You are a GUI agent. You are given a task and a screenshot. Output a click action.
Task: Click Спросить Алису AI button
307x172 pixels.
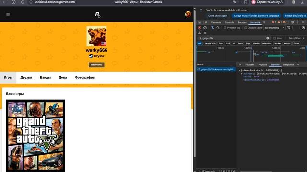click(x=268, y=2)
